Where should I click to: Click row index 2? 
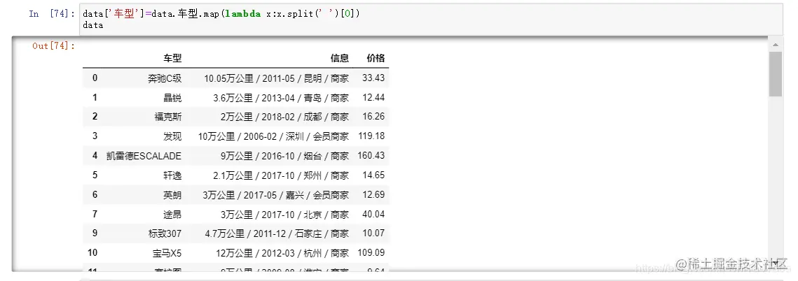pos(95,117)
